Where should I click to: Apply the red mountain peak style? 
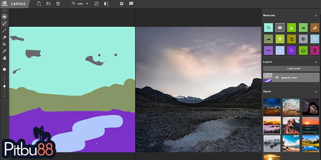pos(291,125)
